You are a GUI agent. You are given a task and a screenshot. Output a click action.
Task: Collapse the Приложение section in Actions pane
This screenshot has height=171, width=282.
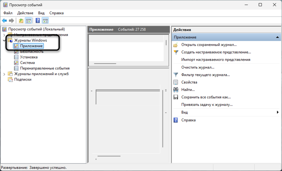(x=277, y=37)
